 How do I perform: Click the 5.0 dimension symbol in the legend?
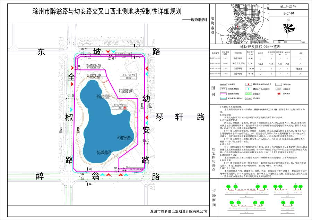(x=248, y=98)
